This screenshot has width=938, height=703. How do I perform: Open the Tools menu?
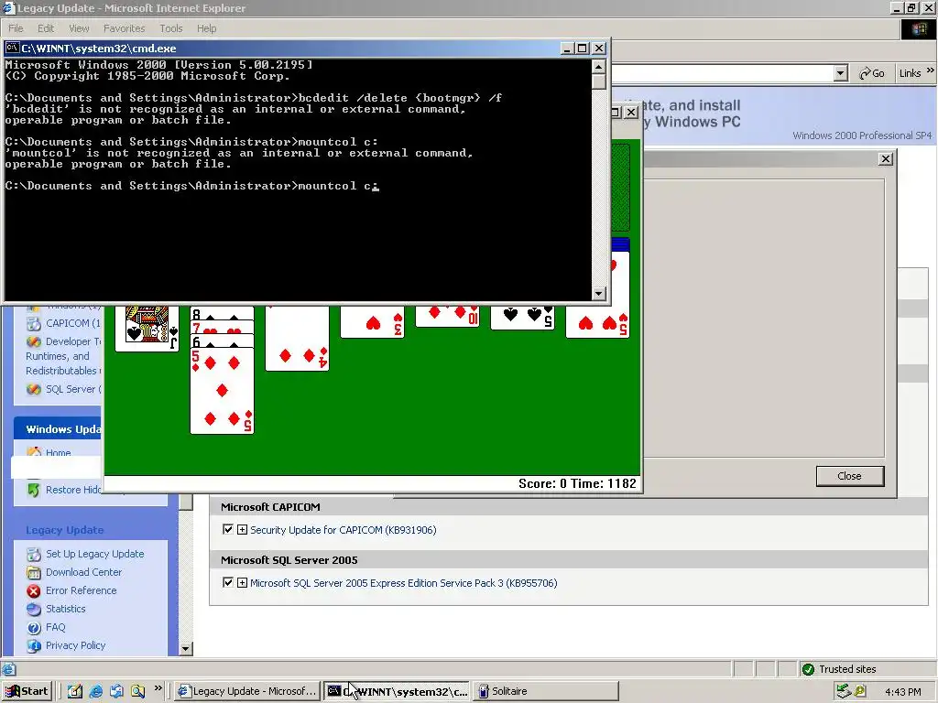click(171, 28)
